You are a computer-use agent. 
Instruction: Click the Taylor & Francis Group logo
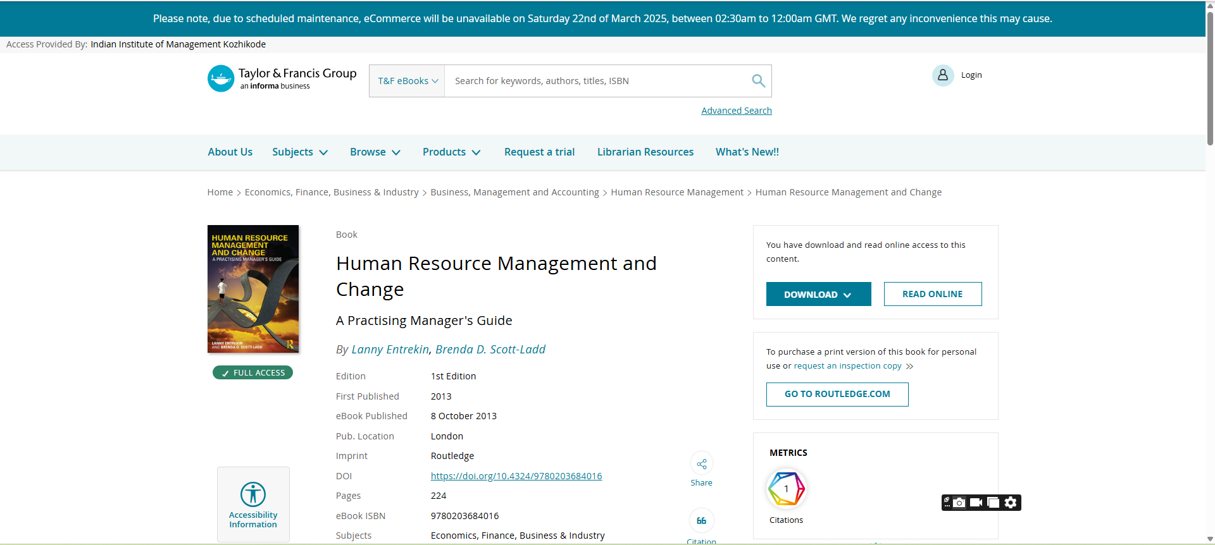282,79
